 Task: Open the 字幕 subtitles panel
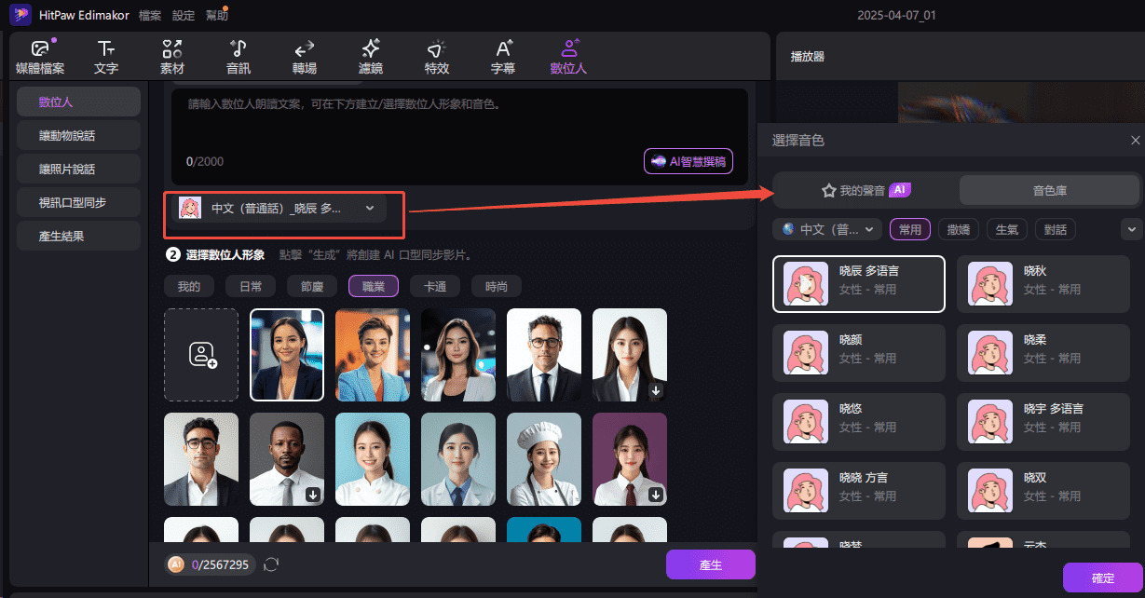point(502,56)
